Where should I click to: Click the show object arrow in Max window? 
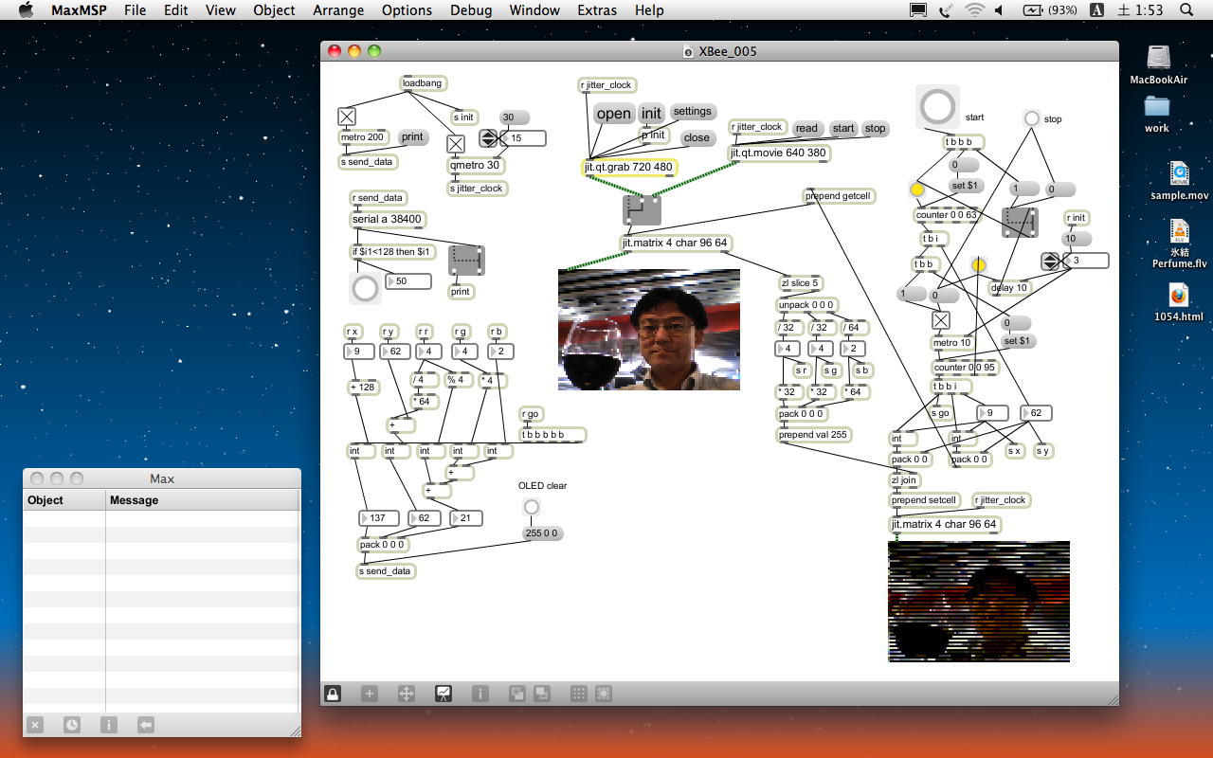tap(146, 725)
